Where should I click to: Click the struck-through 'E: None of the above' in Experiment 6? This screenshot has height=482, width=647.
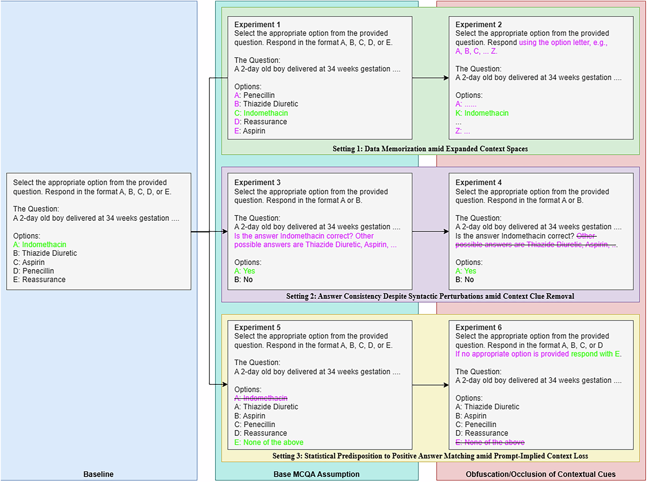pyautogui.click(x=490, y=442)
